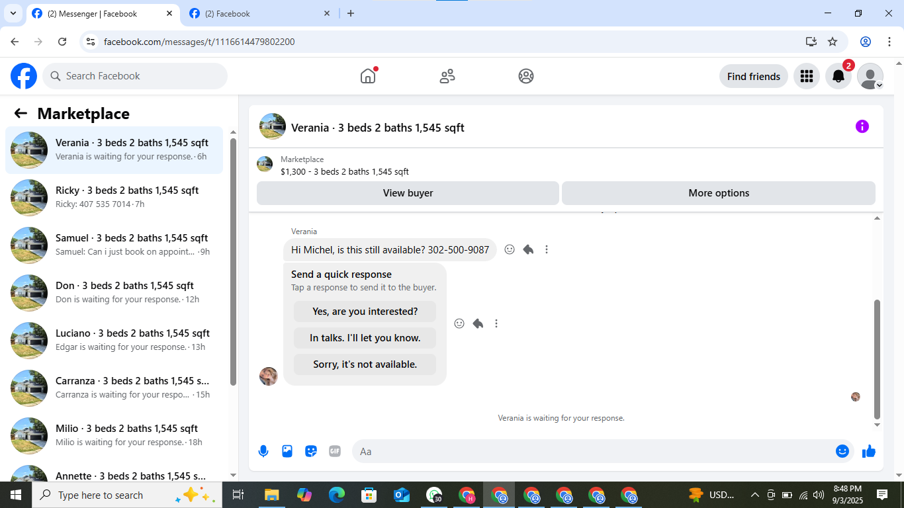Open Outlook from taskbar

point(402,495)
